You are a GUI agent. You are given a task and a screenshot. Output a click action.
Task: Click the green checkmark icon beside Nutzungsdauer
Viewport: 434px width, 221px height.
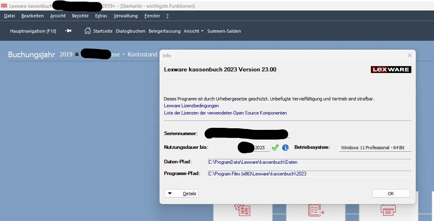click(275, 148)
